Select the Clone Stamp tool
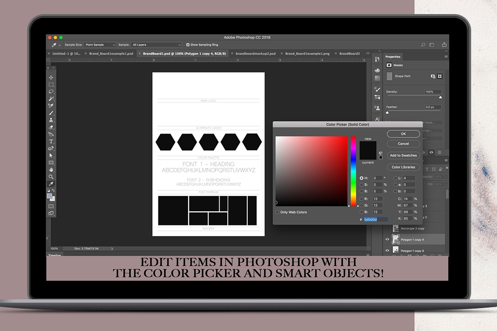Screen dimensions: 497x331 tap(51, 120)
